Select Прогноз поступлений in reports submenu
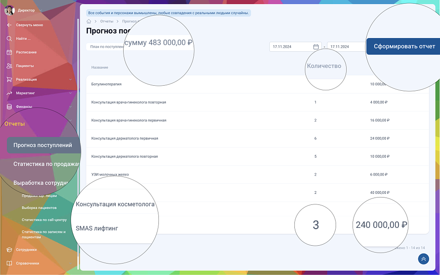440x275 pixels. point(43,145)
